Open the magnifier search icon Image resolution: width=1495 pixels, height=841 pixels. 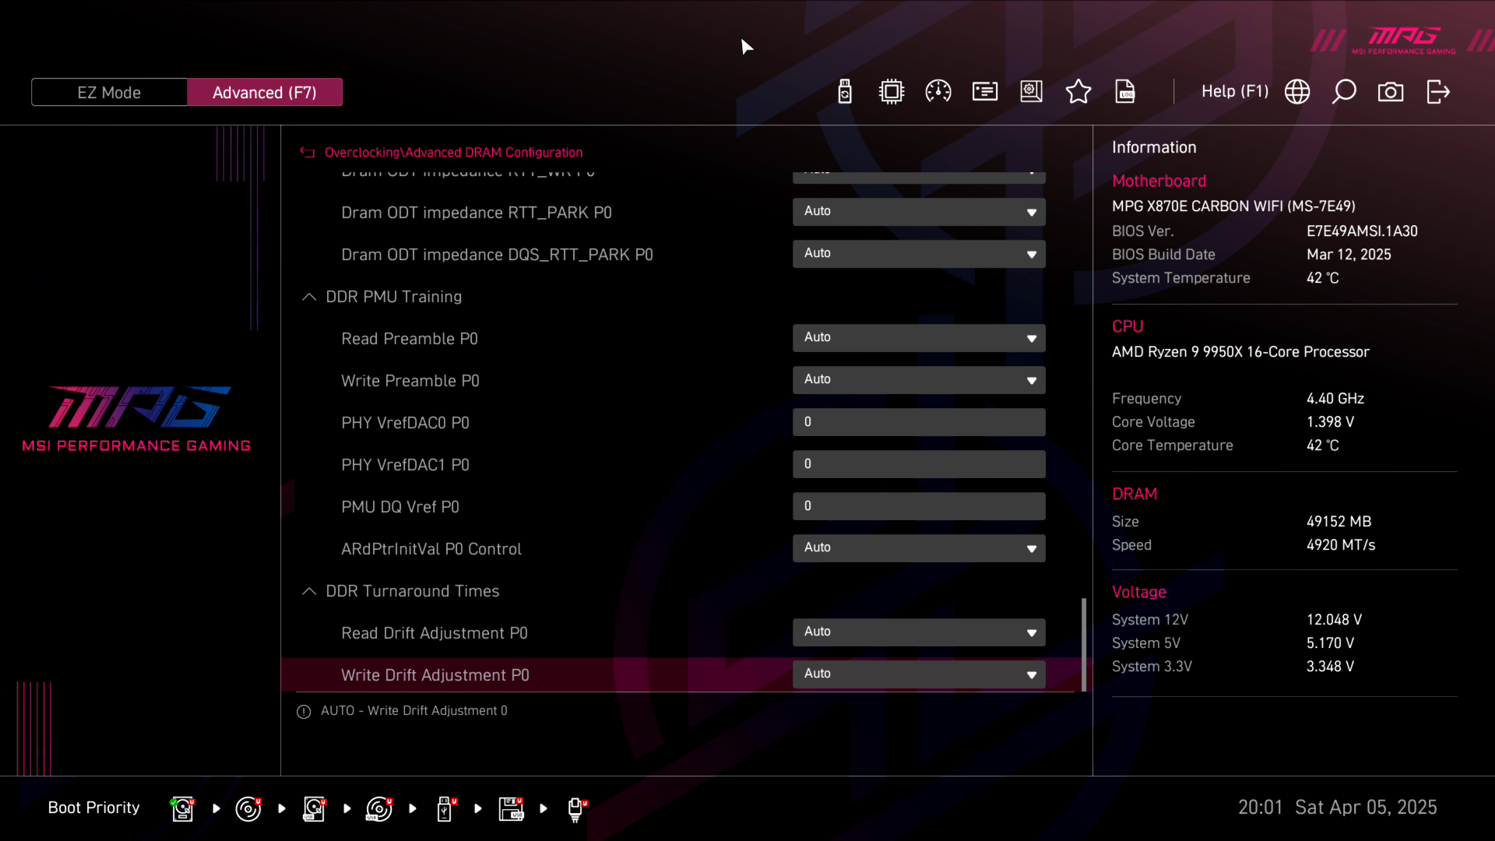(x=1344, y=92)
